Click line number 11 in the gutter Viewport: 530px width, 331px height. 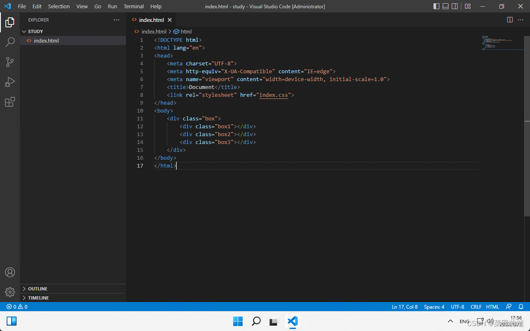(140, 118)
